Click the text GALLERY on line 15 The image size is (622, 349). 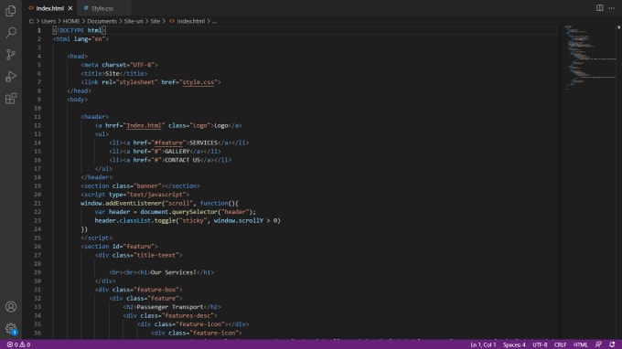pos(177,152)
